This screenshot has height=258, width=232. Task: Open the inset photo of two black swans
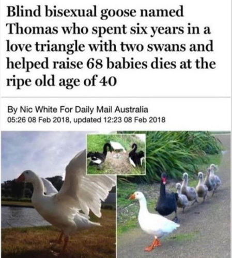116,154
